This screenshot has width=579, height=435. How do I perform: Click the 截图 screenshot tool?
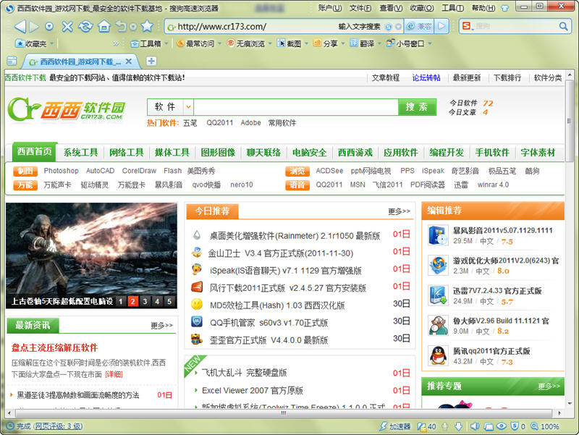(x=289, y=43)
